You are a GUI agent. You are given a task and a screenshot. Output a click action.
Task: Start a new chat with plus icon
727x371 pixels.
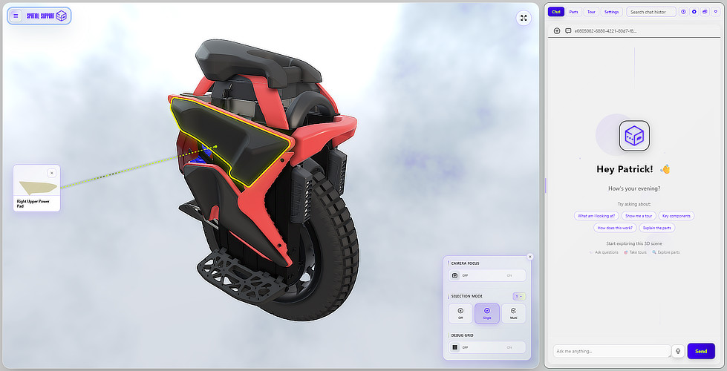coord(557,31)
